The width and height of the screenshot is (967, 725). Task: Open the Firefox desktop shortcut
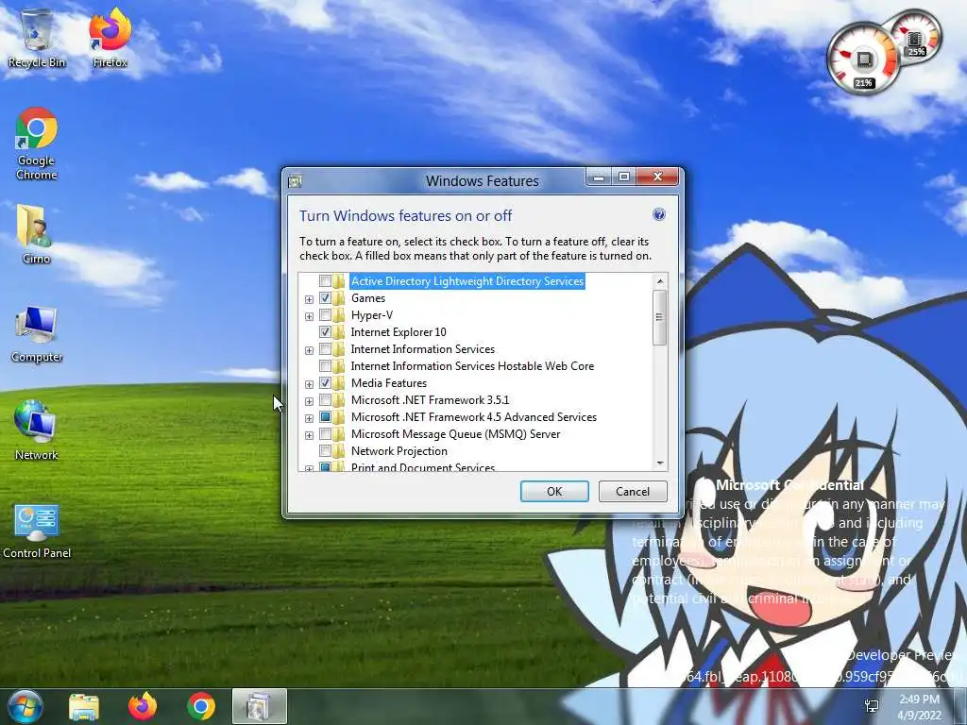click(x=110, y=38)
